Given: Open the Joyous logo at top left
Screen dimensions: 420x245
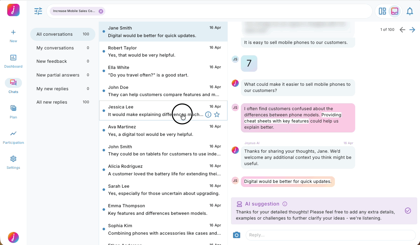Looking at the screenshot, I should 13,10.
